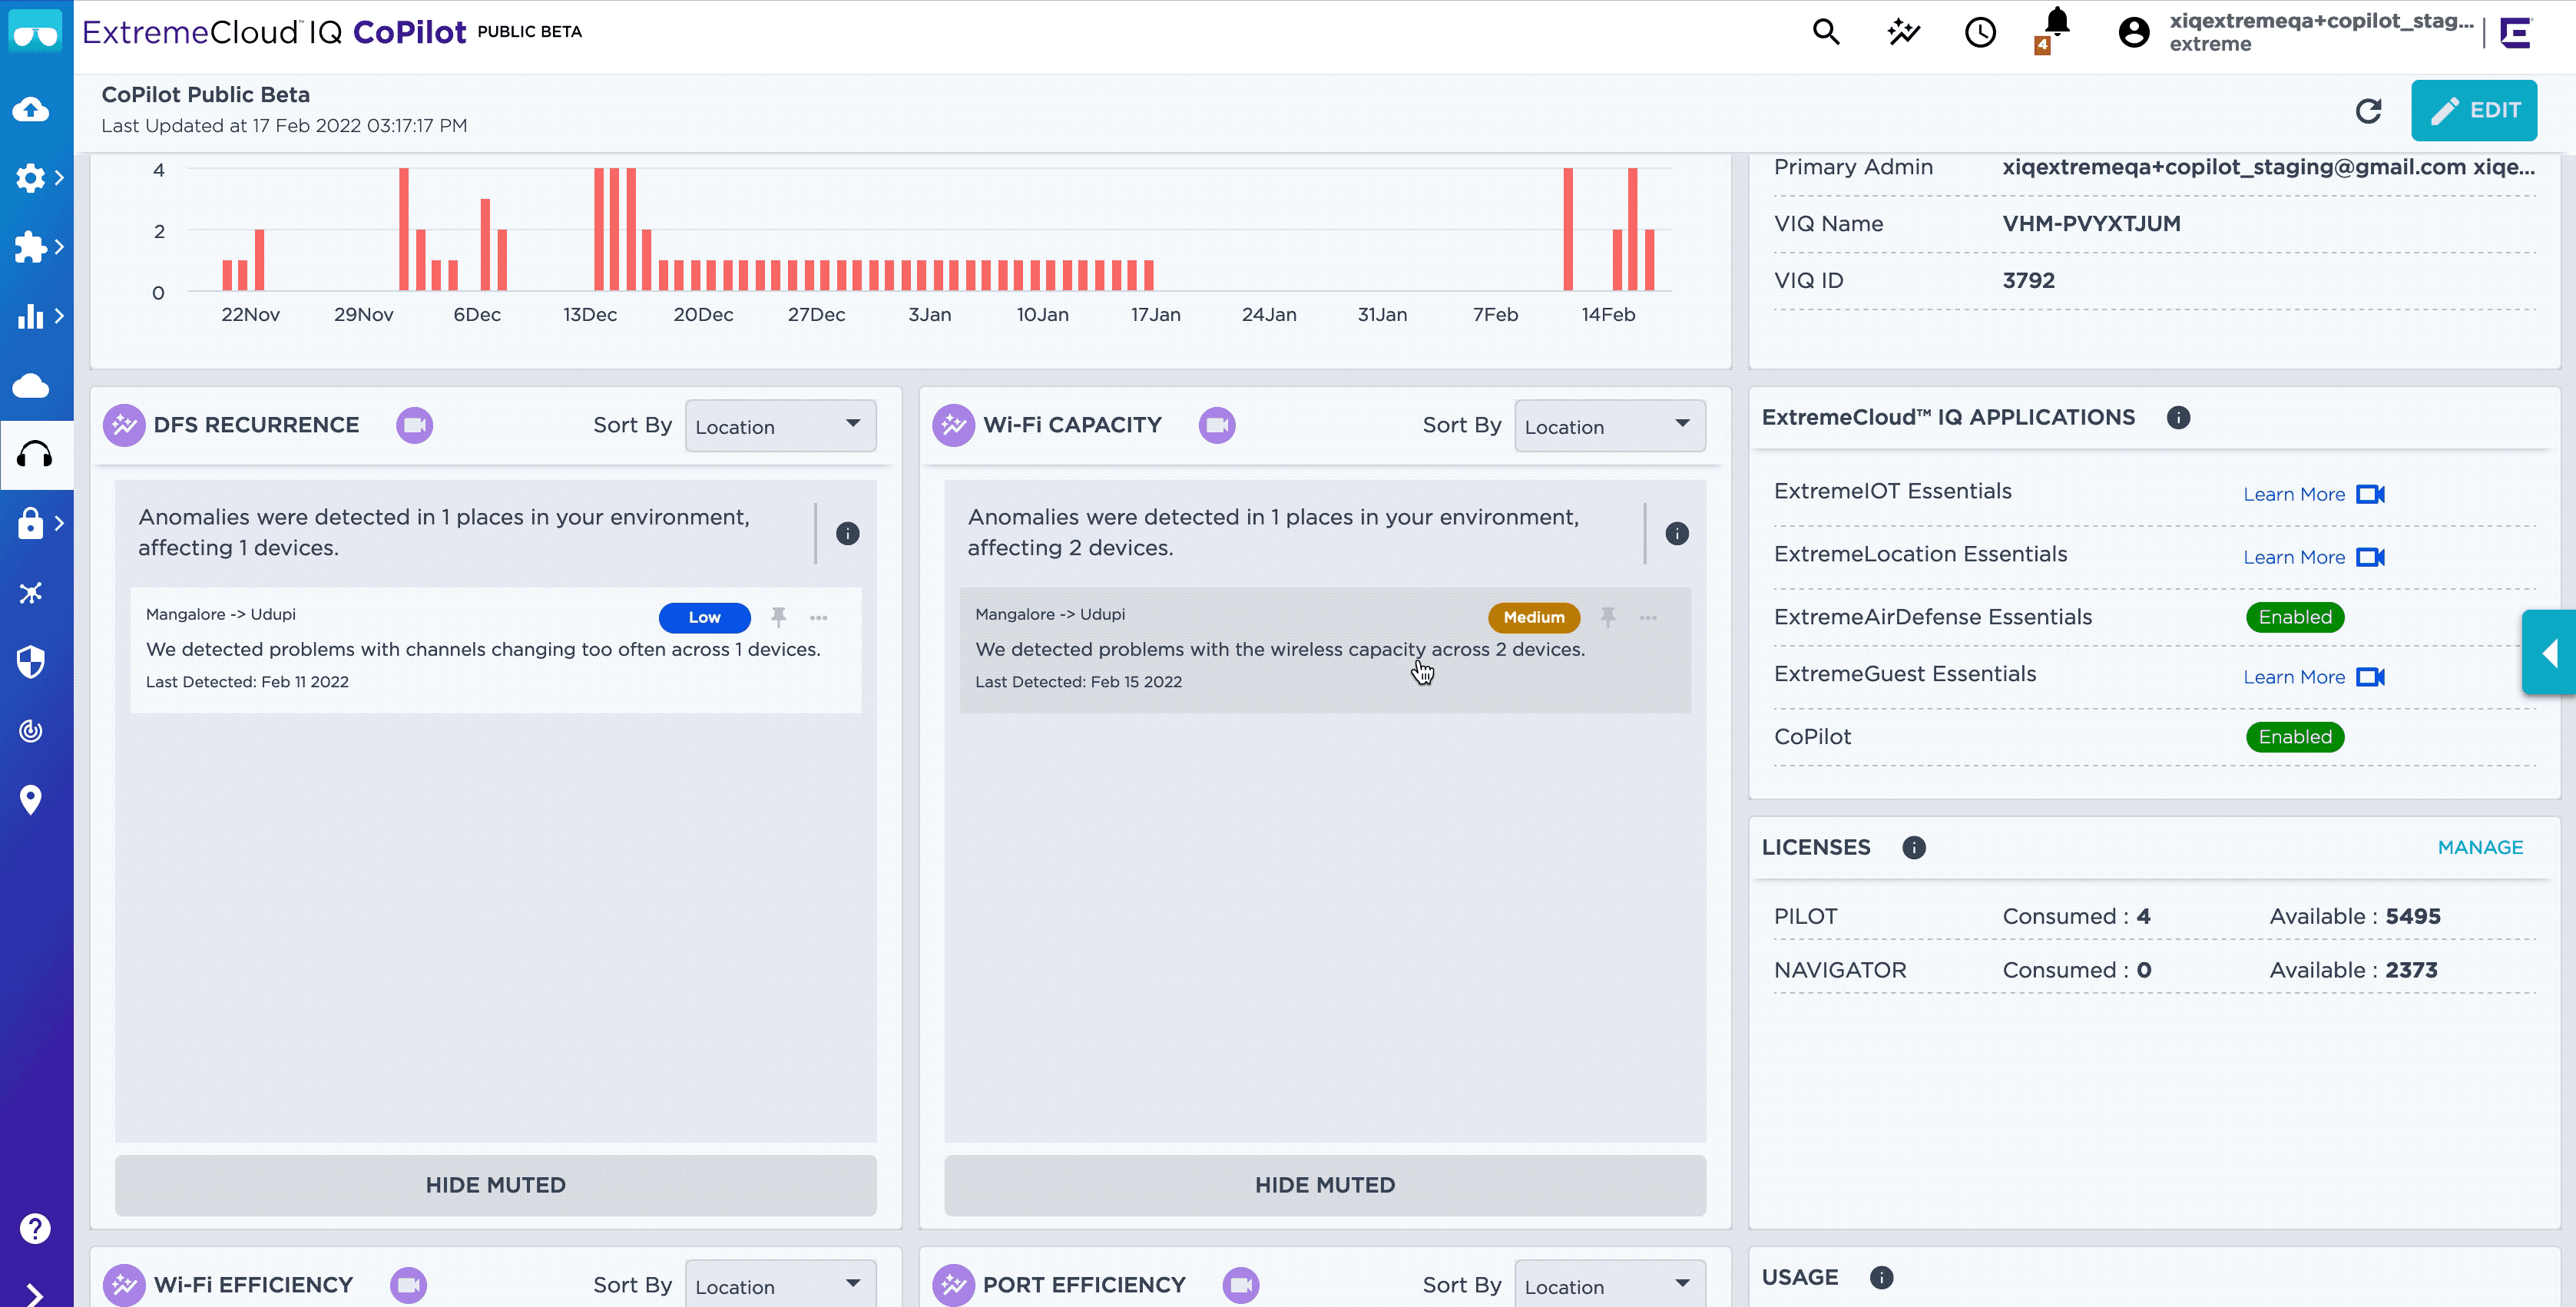The height and width of the screenshot is (1307, 2576).
Task: Open more options on Low anomaly card
Action: 819,618
